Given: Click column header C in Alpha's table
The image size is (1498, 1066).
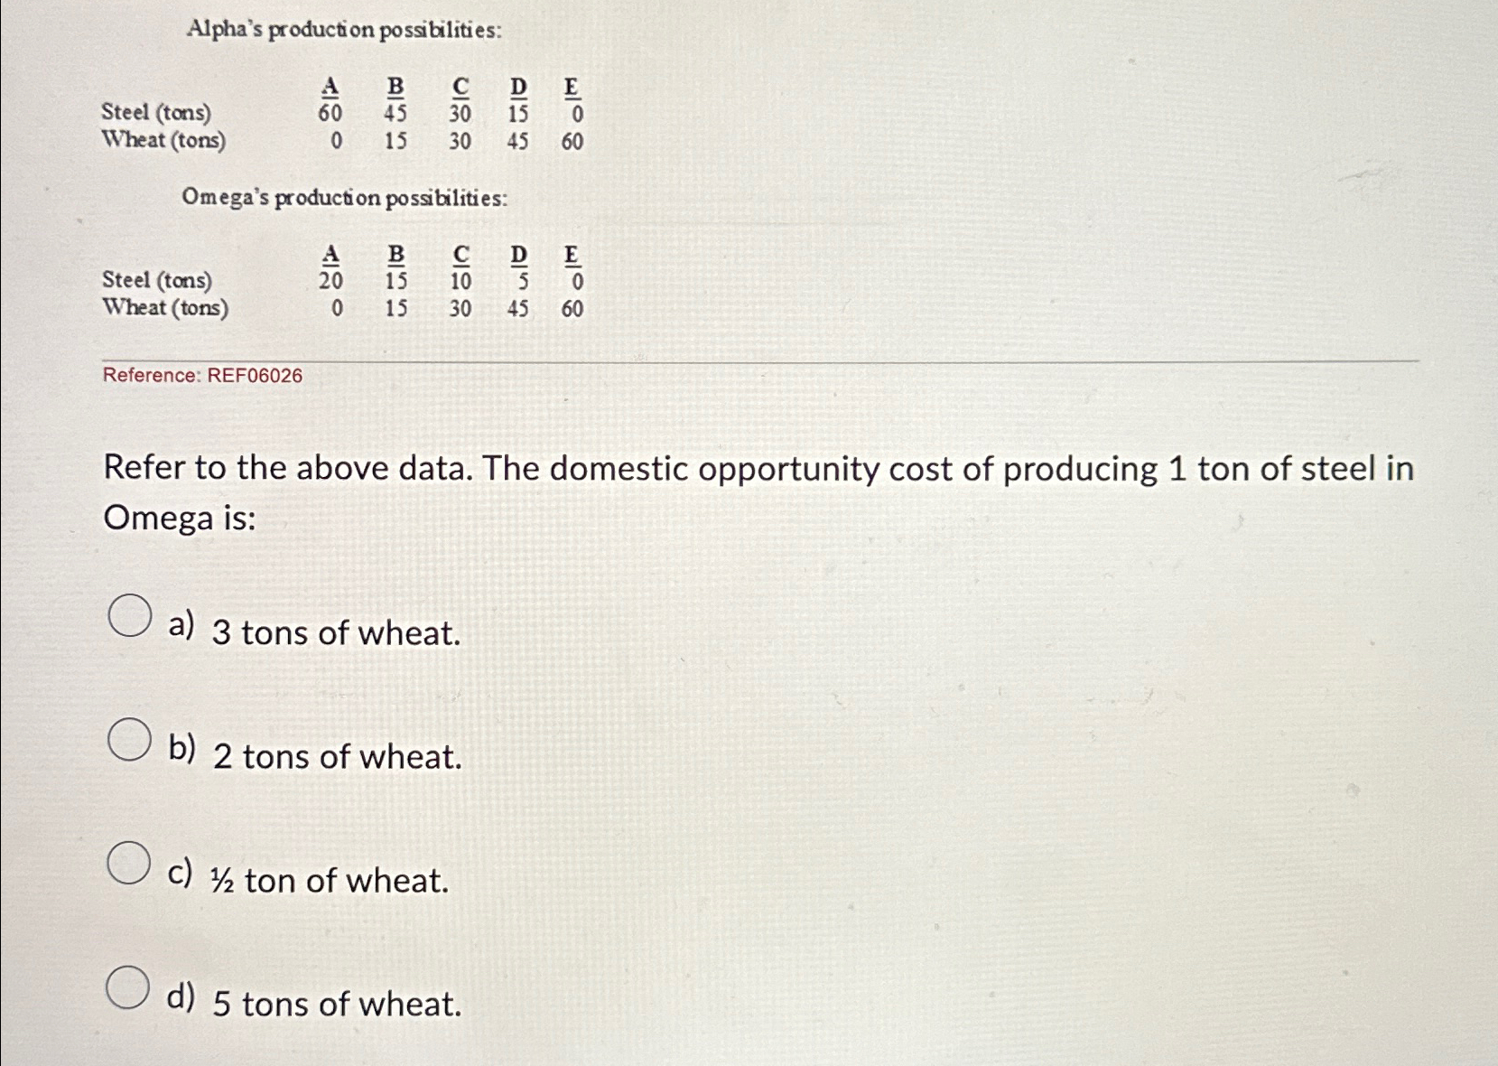Looking at the screenshot, I should (461, 88).
